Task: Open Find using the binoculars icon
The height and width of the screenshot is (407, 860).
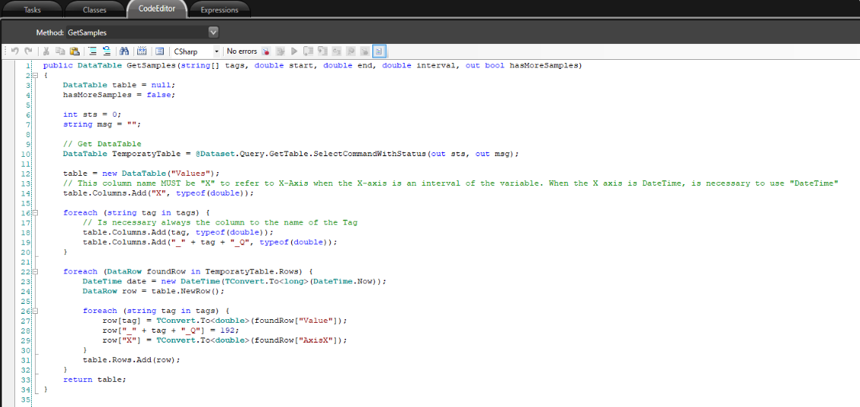Action: (124, 52)
